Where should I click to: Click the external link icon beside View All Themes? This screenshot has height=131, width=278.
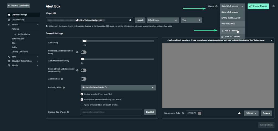point(223,37)
